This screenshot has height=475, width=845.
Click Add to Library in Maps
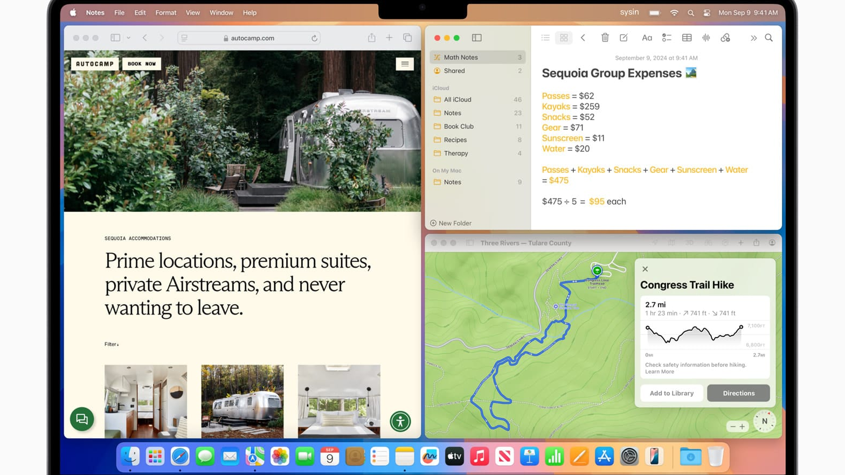671,393
